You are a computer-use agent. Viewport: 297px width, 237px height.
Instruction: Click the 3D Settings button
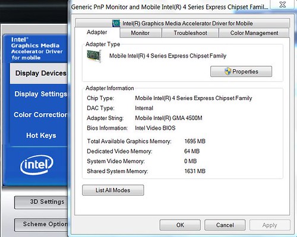click(41, 202)
